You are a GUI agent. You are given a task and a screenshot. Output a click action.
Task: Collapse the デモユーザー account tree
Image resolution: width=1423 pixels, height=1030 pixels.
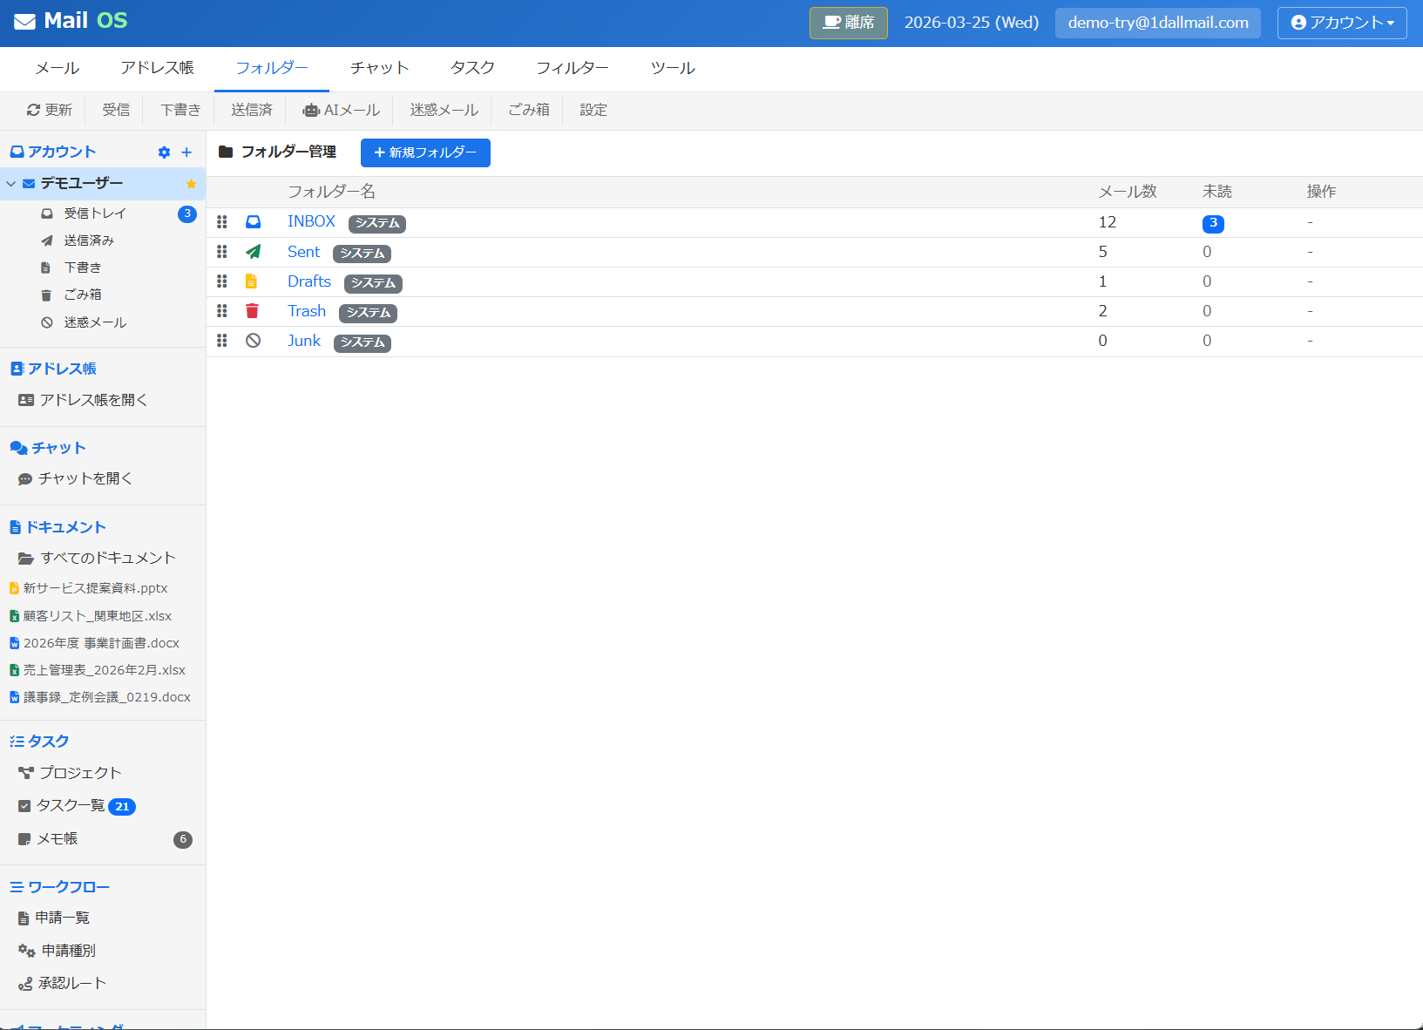point(11,184)
